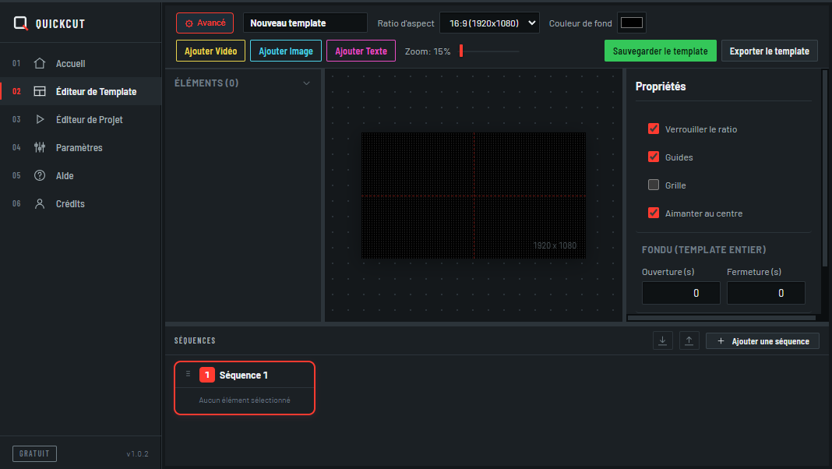Click the v1.0.2 version text
The height and width of the screenshot is (469, 832).
point(137,453)
